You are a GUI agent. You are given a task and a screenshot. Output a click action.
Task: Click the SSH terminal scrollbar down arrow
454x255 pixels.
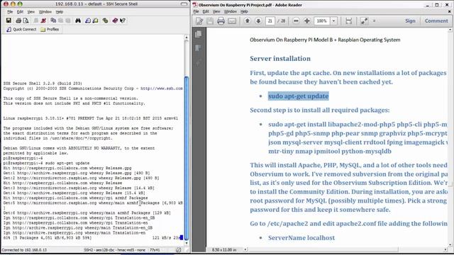187,243
